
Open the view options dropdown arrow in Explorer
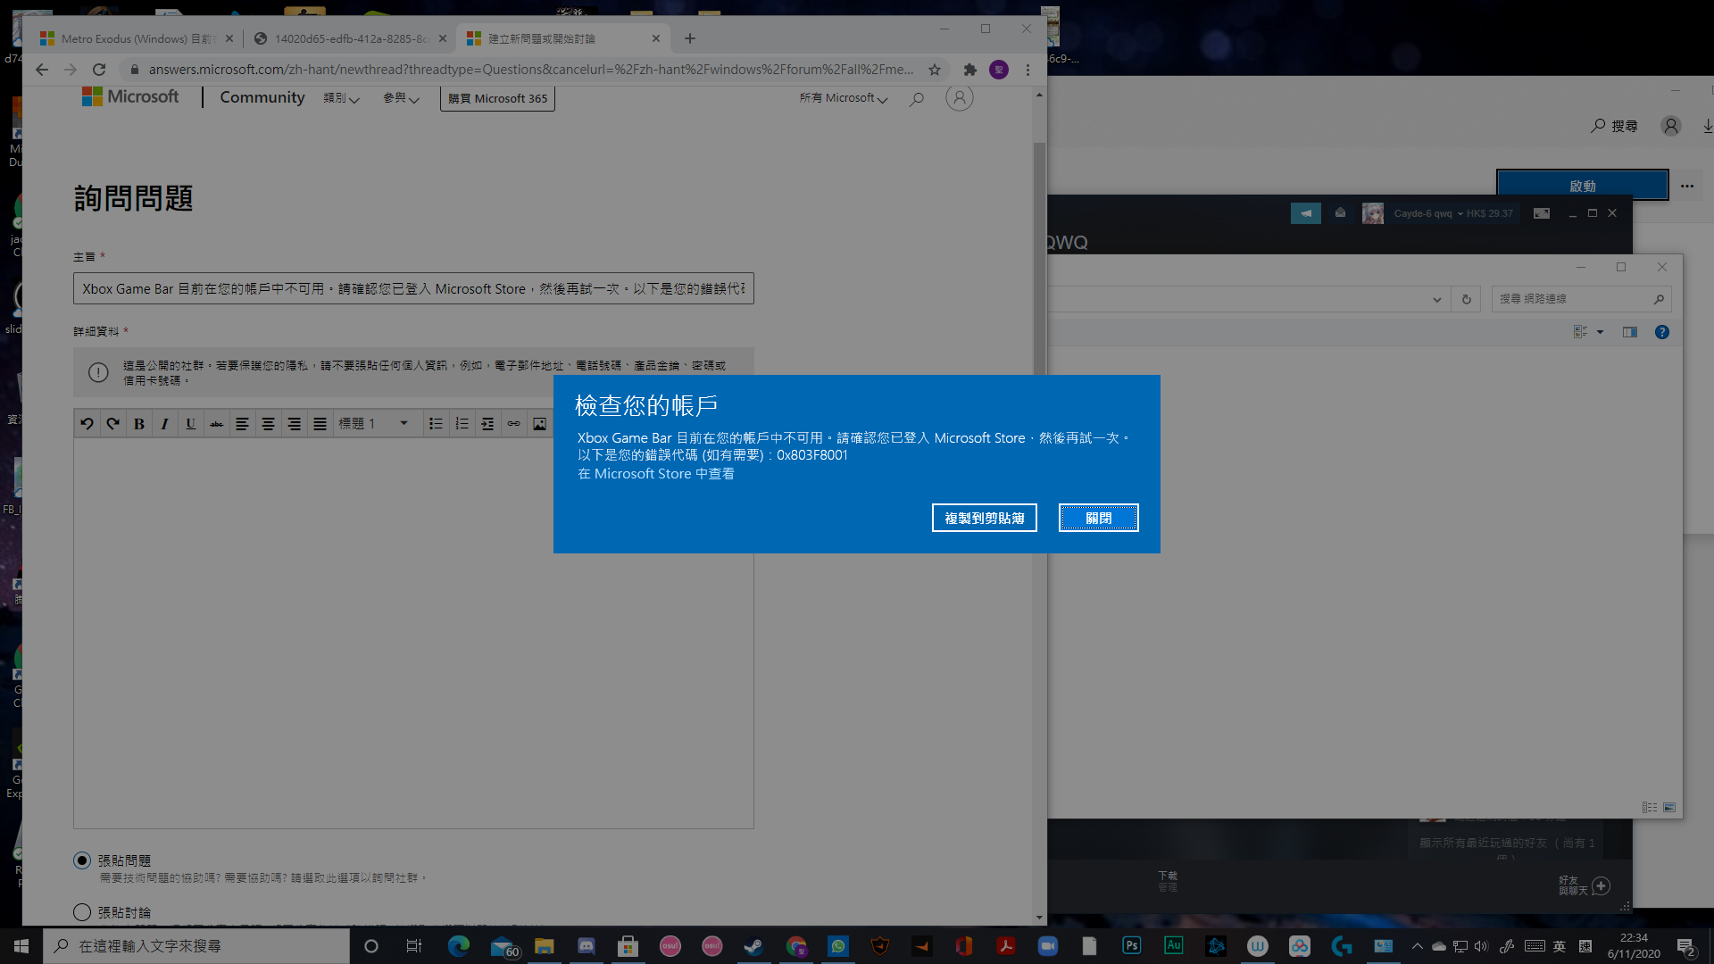(x=1600, y=332)
